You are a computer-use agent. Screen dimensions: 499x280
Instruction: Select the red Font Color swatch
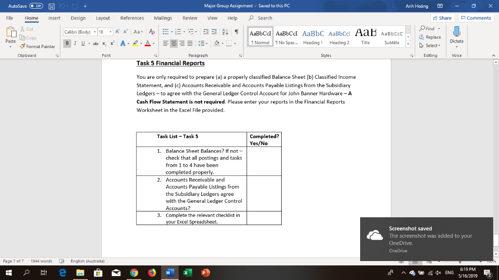point(148,43)
